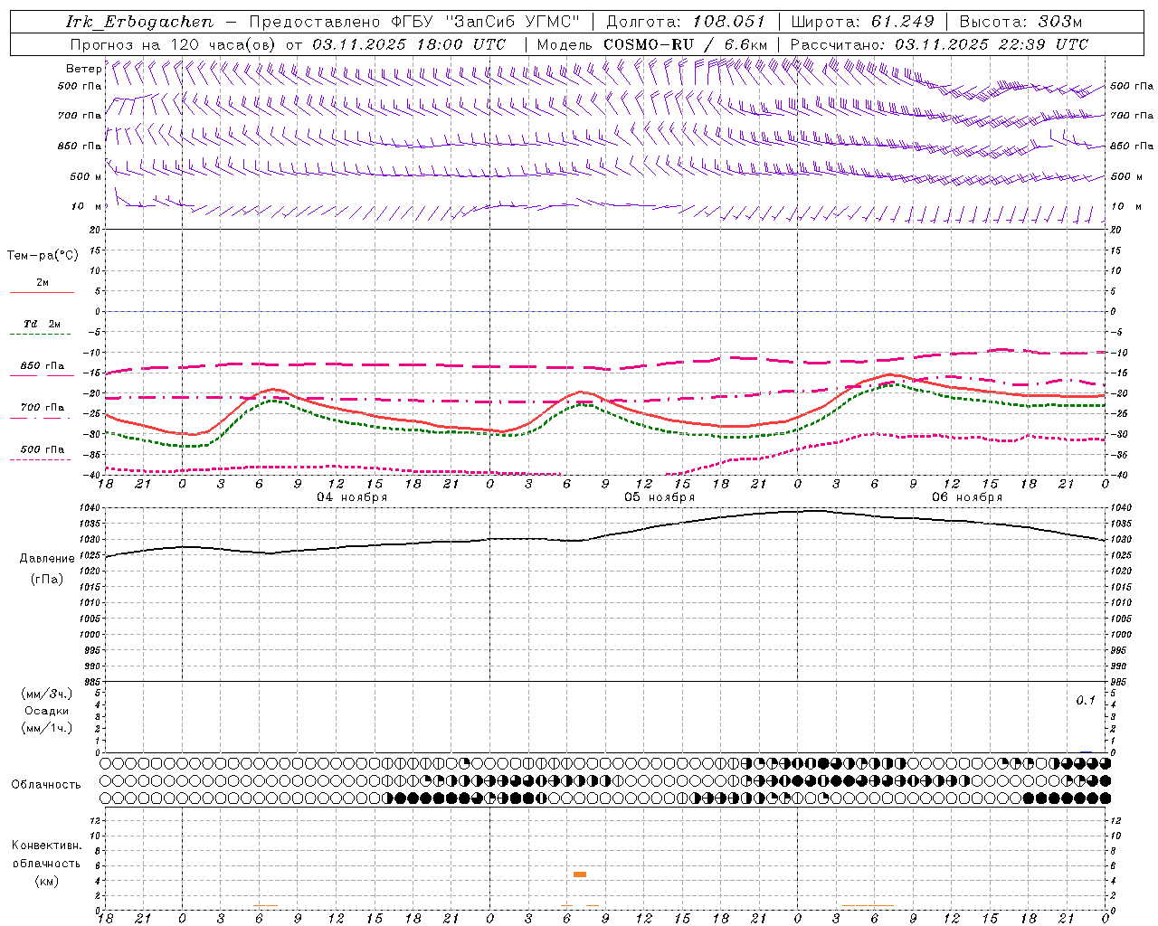Screen dimensions: 1158x926
Task: Click the date label 05 ноября
Action: (x=660, y=497)
